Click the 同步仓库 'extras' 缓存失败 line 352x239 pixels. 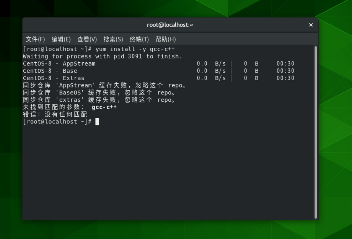99,100
